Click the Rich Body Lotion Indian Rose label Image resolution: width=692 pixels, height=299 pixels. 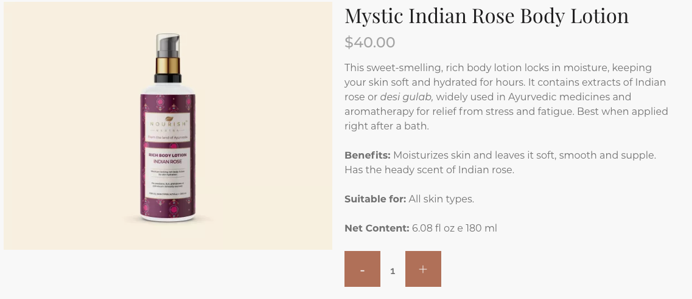[x=167, y=159]
